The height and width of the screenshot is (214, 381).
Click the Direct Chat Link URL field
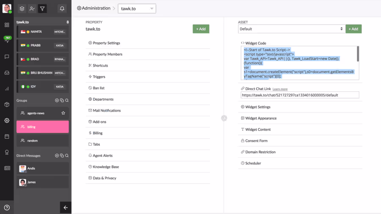tap(300, 95)
